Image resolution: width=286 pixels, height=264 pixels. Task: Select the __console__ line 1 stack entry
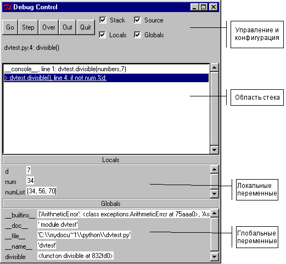tap(106, 69)
